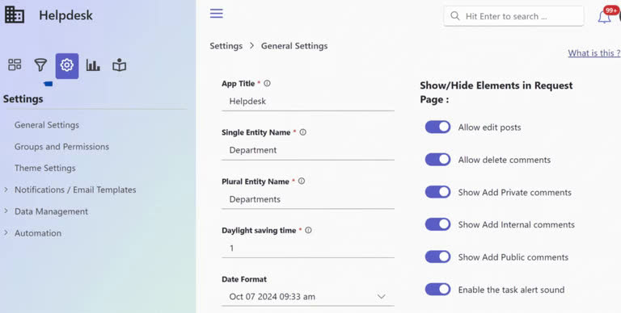Click the Helpdesk building logo icon
The height and width of the screenshot is (313, 621).
pyautogui.click(x=15, y=15)
